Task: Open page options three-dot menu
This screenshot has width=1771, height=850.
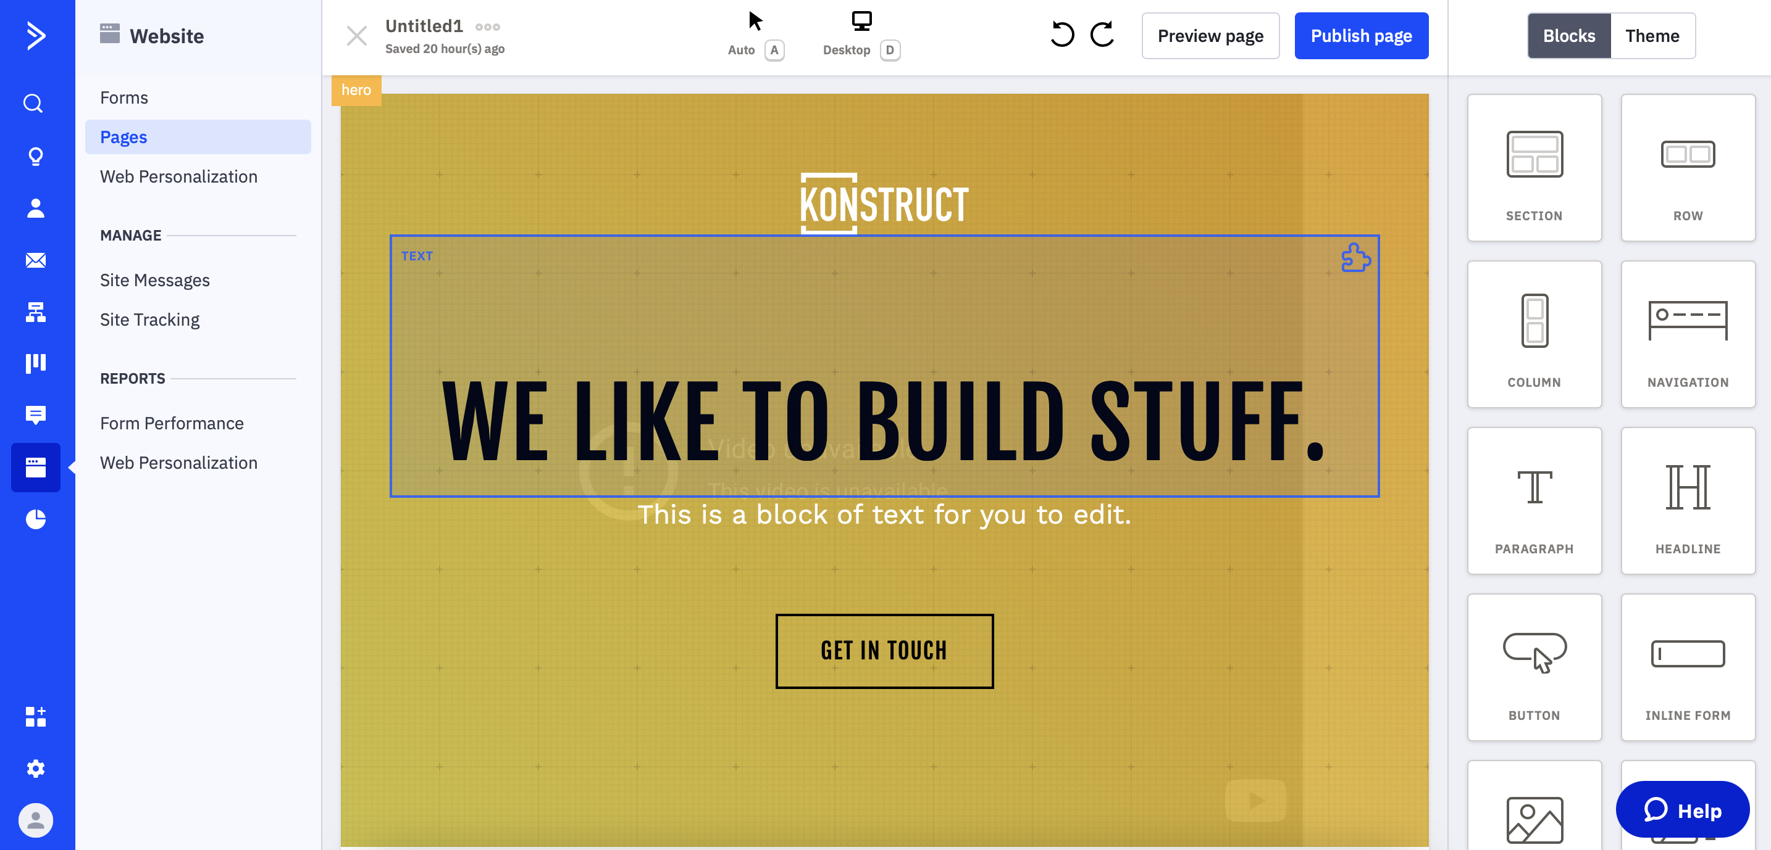Action: point(487,27)
